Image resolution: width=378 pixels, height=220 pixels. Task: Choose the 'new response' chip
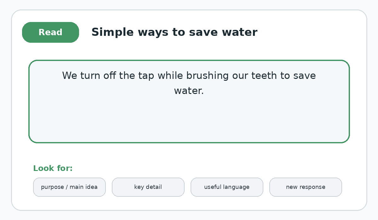point(306,187)
